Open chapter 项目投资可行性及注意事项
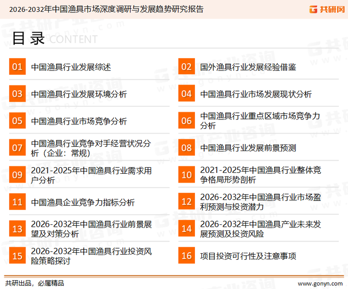This screenshot has width=348, height=289. pos(248,256)
